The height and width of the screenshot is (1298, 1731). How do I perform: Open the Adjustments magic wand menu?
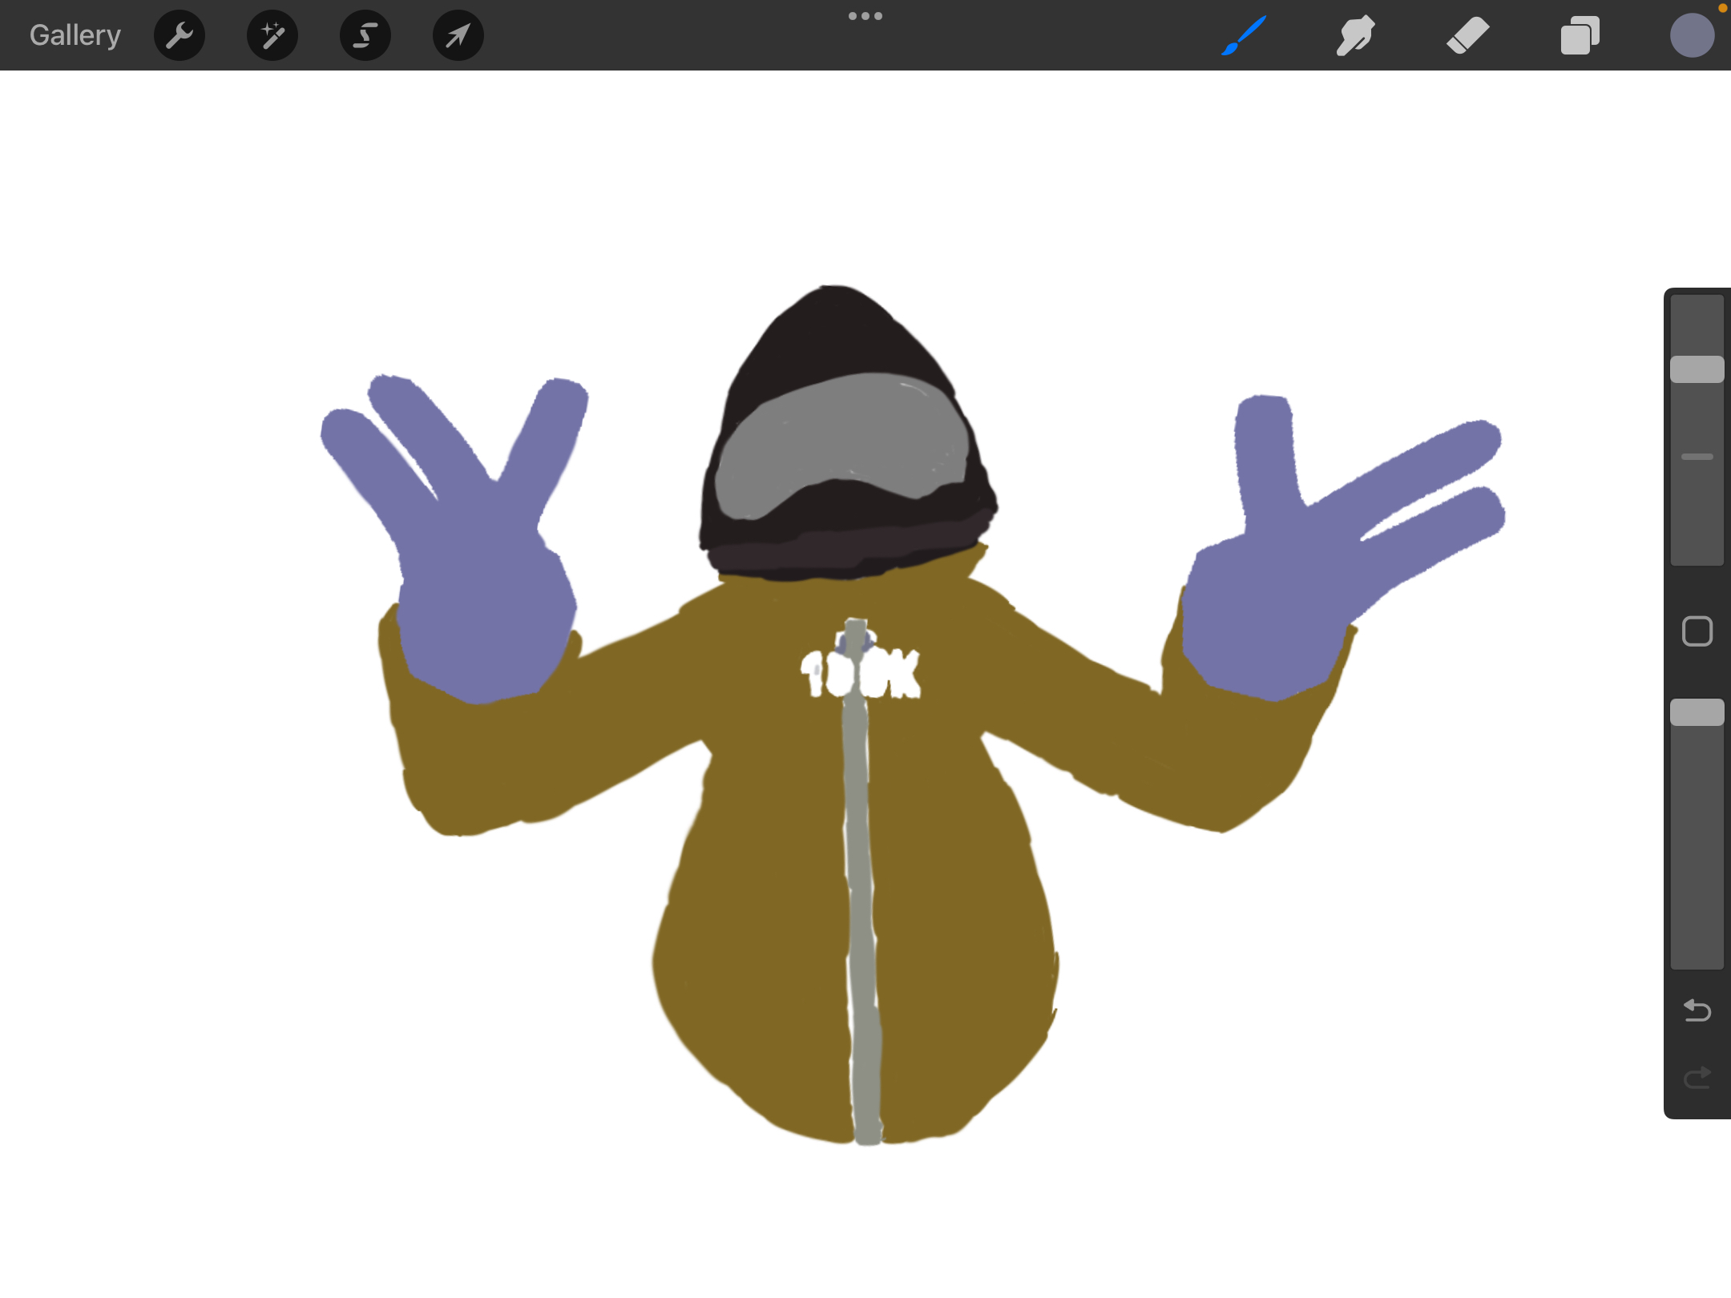point(272,35)
